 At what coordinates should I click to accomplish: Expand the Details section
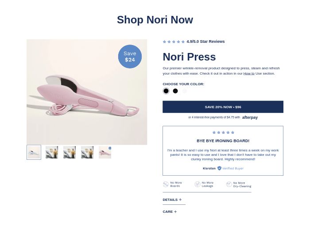pyautogui.click(x=172, y=200)
